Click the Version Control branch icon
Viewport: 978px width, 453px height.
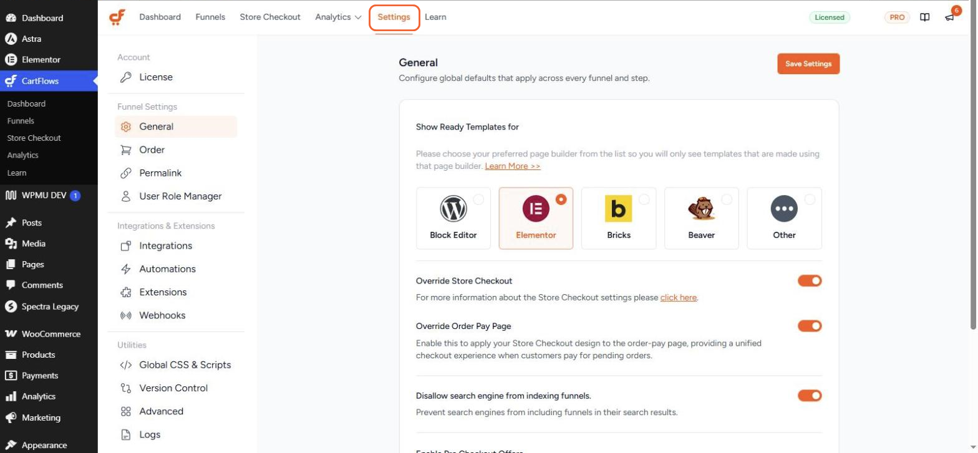point(126,388)
